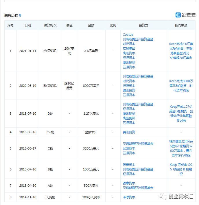The height and width of the screenshot is (205, 199).
Task: Click the WeChat icon beside 创业资本汇
Action: point(164,197)
